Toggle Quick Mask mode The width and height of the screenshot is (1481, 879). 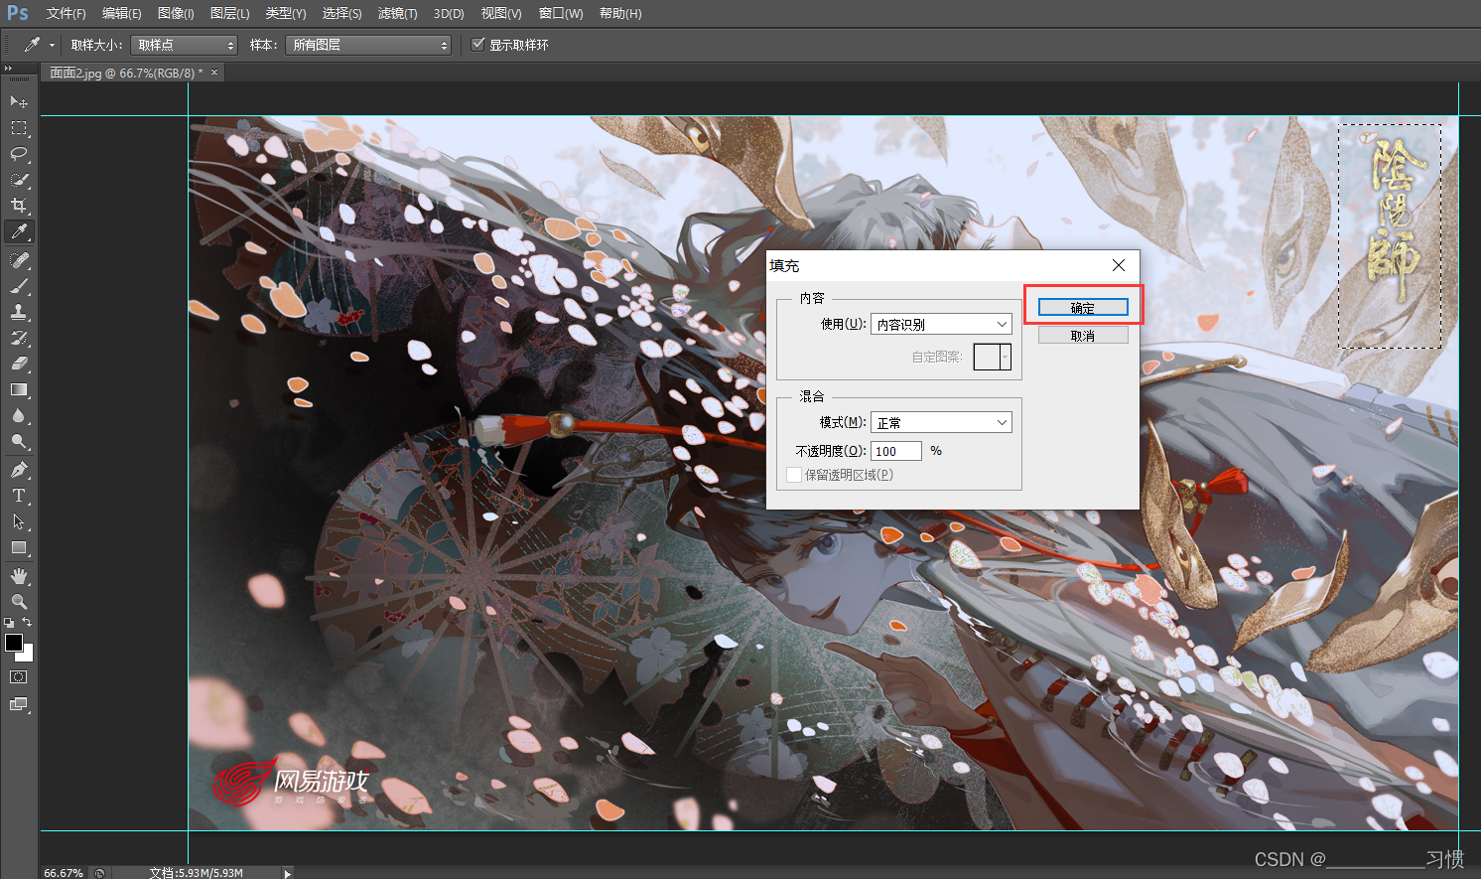pyautogui.click(x=19, y=677)
